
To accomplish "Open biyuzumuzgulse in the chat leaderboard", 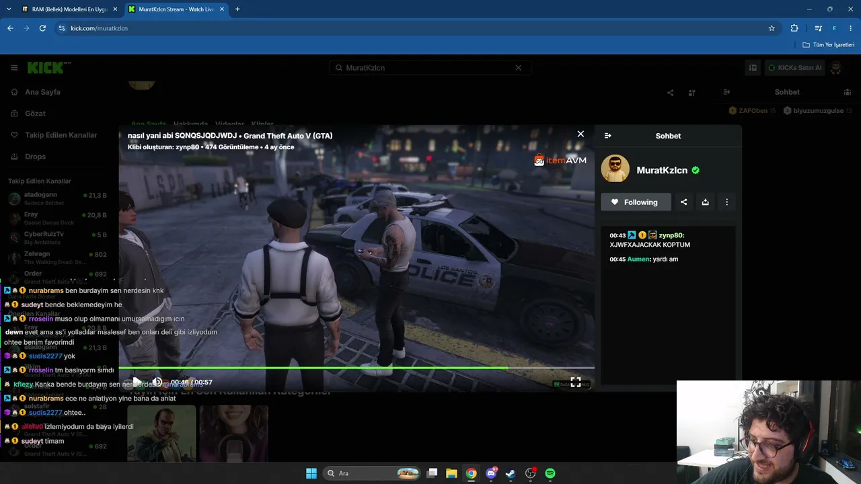I will (x=818, y=111).
